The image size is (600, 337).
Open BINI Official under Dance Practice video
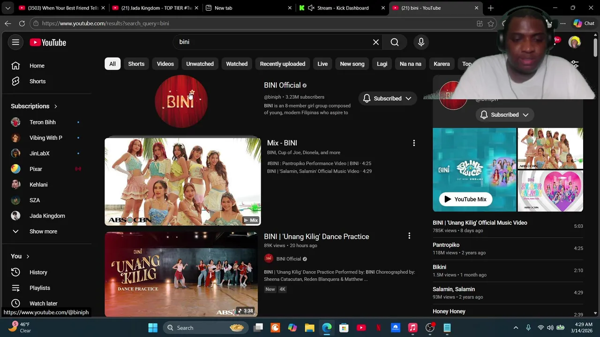(289, 259)
